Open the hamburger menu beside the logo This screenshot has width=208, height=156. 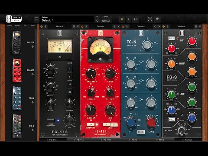coord(36,19)
